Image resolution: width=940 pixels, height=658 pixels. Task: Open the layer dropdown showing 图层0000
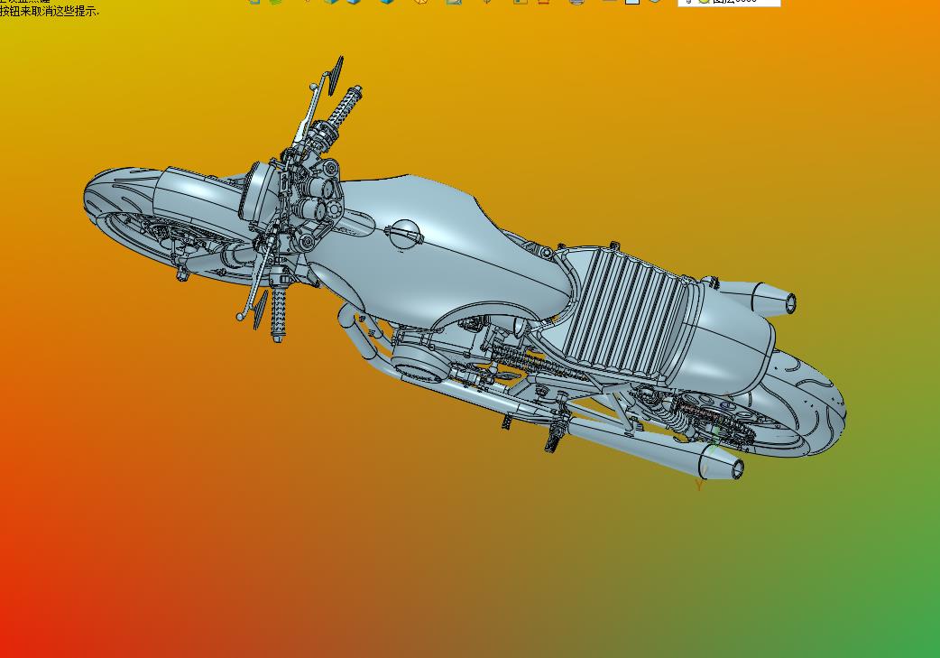pos(729,2)
